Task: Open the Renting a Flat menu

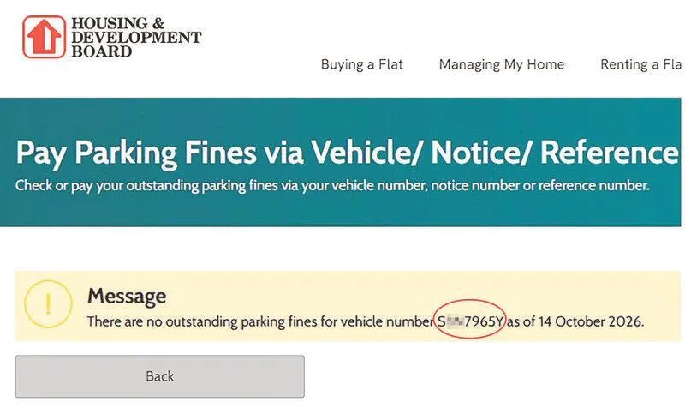Action: click(640, 65)
